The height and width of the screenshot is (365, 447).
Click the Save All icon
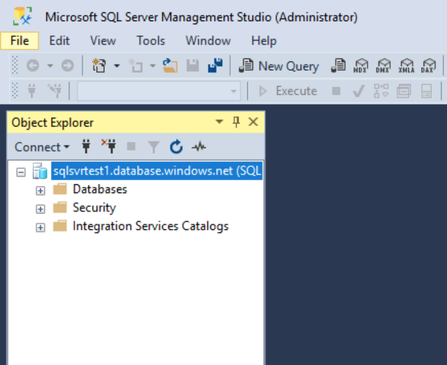(x=215, y=66)
